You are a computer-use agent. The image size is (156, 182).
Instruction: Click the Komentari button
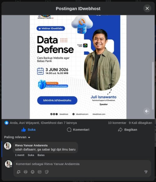click(78, 130)
